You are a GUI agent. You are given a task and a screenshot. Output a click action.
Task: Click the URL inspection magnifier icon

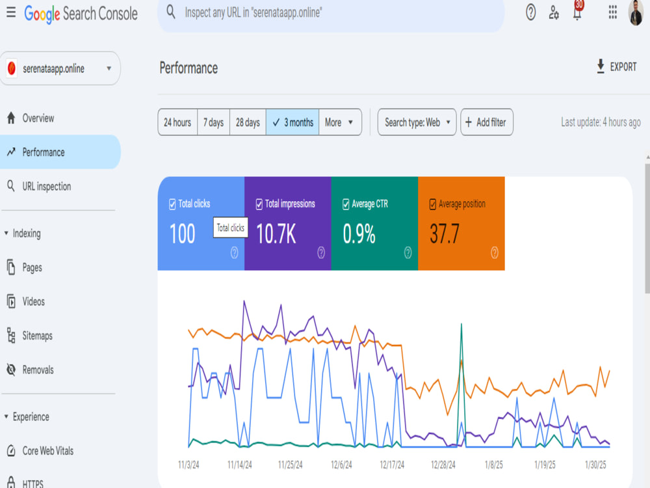pyautogui.click(x=11, y=186)
